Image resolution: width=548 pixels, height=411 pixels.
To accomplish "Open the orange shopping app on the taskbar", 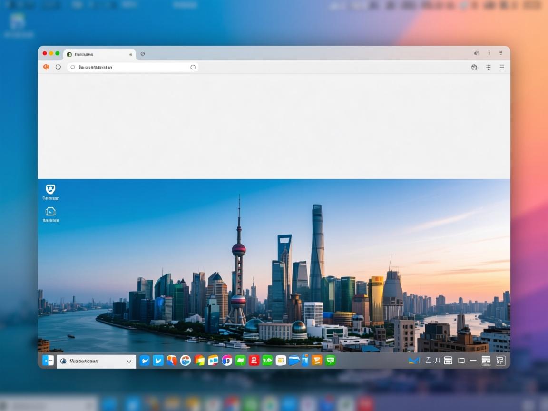I will click(316, 361).
